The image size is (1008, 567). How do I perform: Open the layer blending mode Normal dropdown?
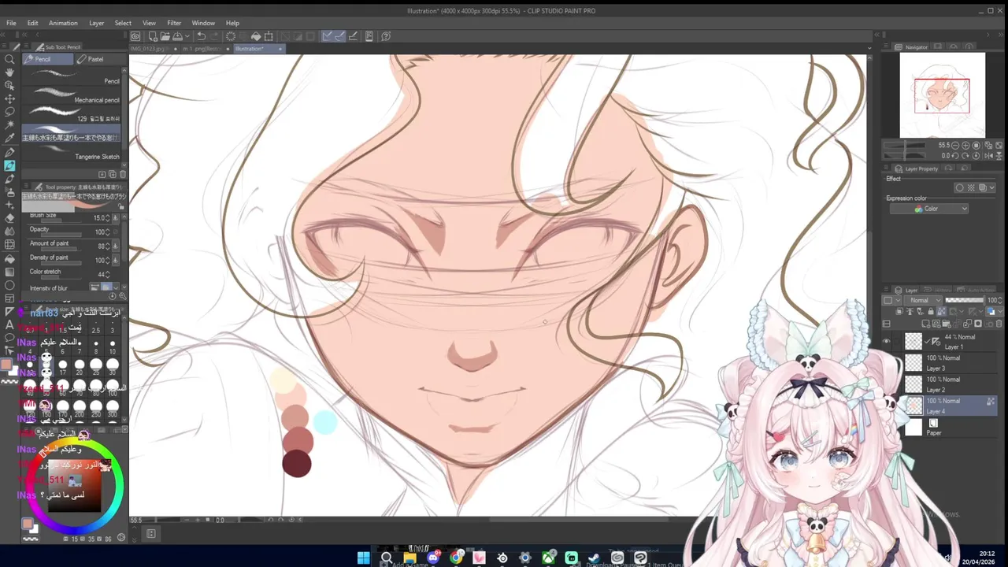925,300
